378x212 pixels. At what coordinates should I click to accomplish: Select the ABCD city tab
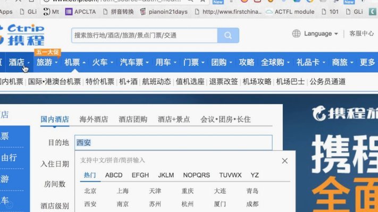114,175
